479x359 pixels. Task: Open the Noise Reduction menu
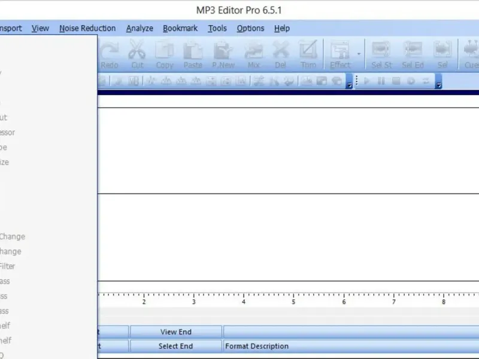point(87,28)
